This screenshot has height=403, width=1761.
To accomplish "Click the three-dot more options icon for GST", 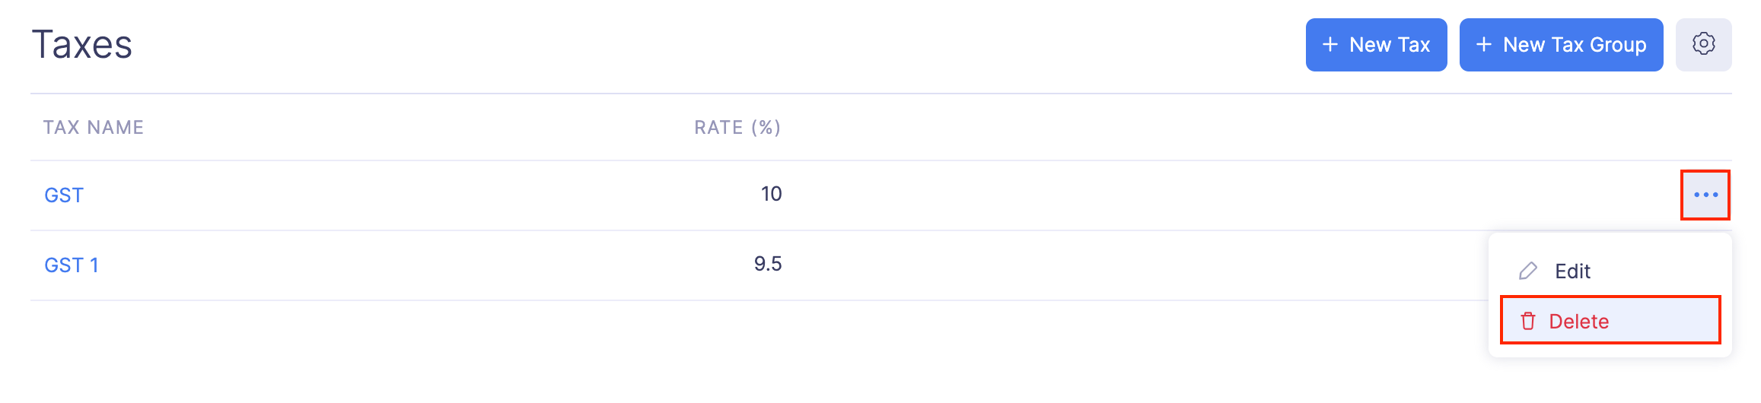I will [x=1705, y=195].
